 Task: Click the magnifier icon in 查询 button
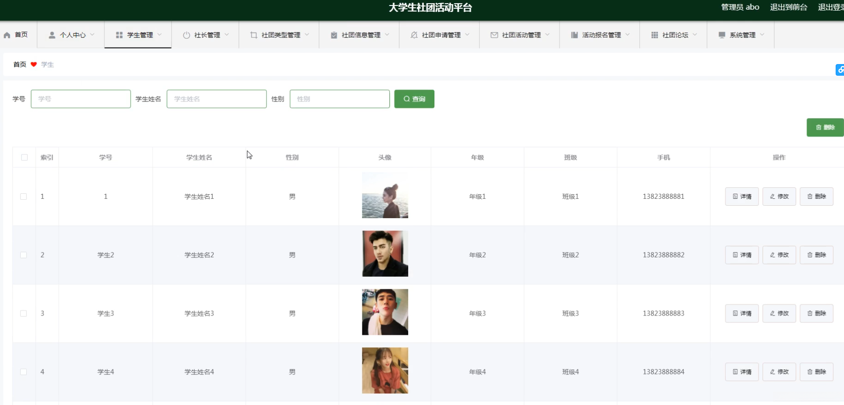pos(407,99)
